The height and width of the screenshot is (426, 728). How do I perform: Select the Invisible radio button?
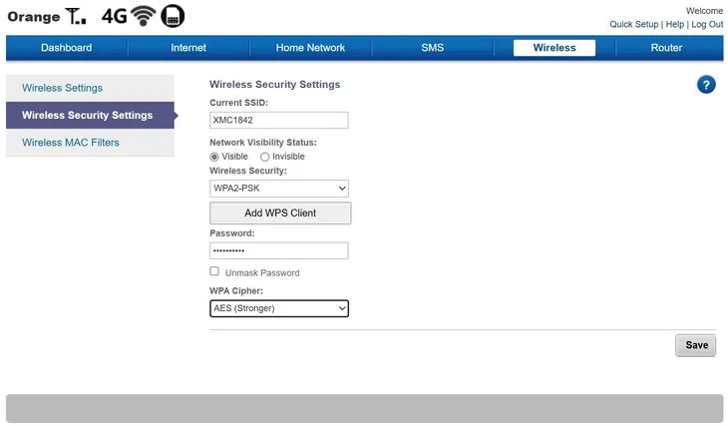tap(265, 157)
